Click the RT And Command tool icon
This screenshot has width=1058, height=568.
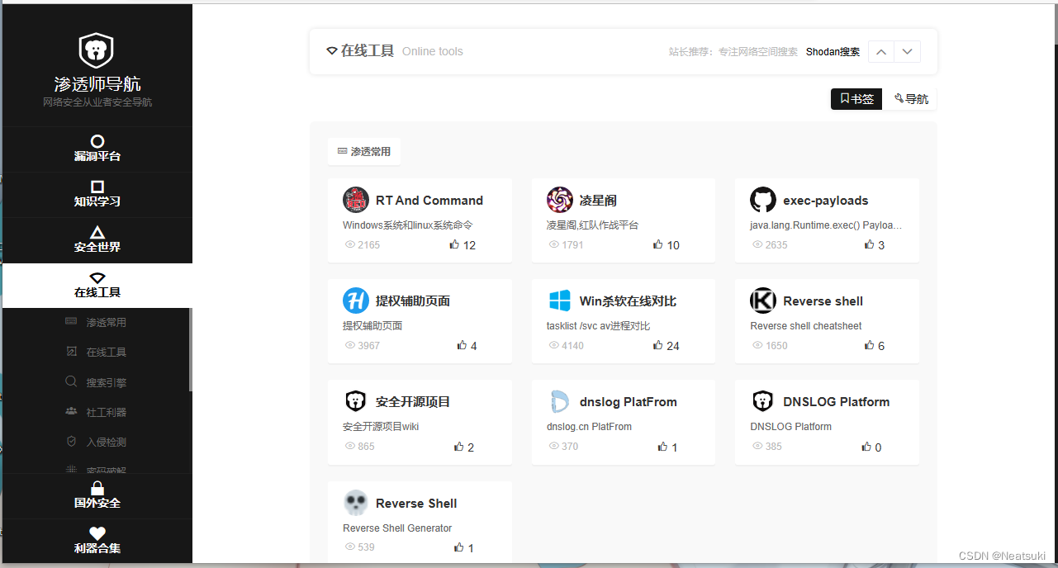click(x=355, y=199)
